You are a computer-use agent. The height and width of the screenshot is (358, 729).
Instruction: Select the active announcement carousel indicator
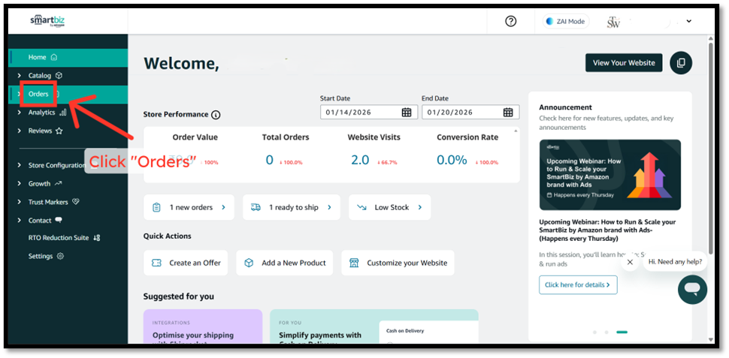[622, 332]
